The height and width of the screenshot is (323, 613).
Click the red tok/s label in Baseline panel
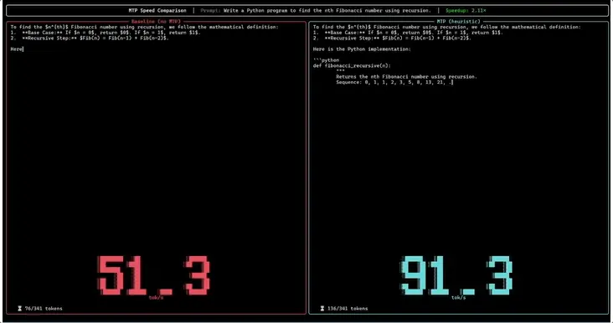(x=156, y=298)
